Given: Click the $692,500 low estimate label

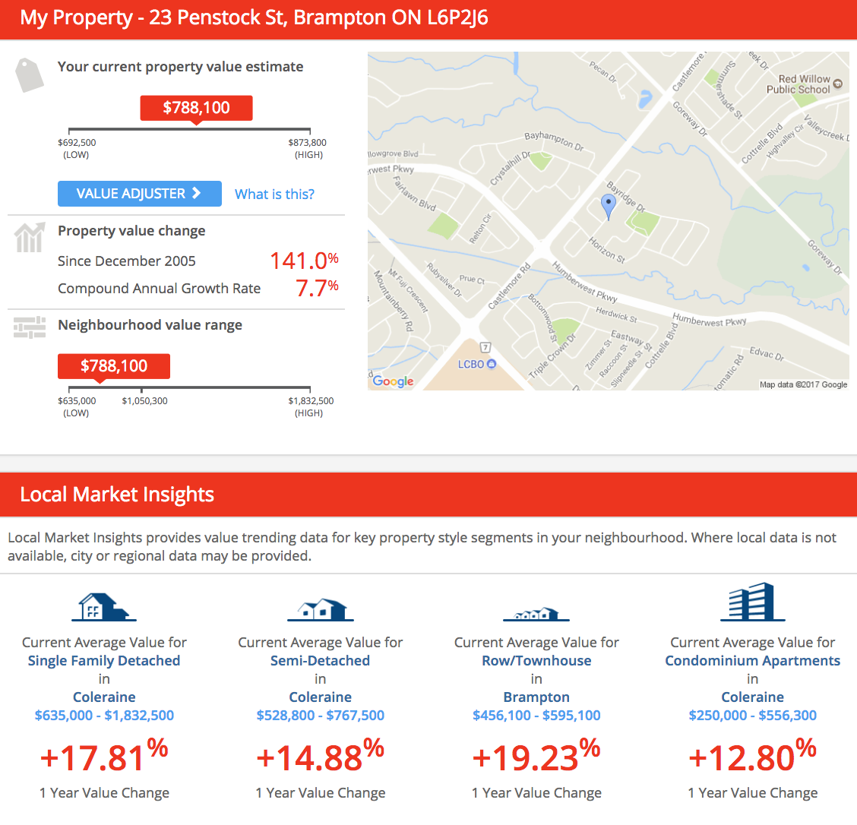Looking at the screenshot, I should click(x=77, y=143).
